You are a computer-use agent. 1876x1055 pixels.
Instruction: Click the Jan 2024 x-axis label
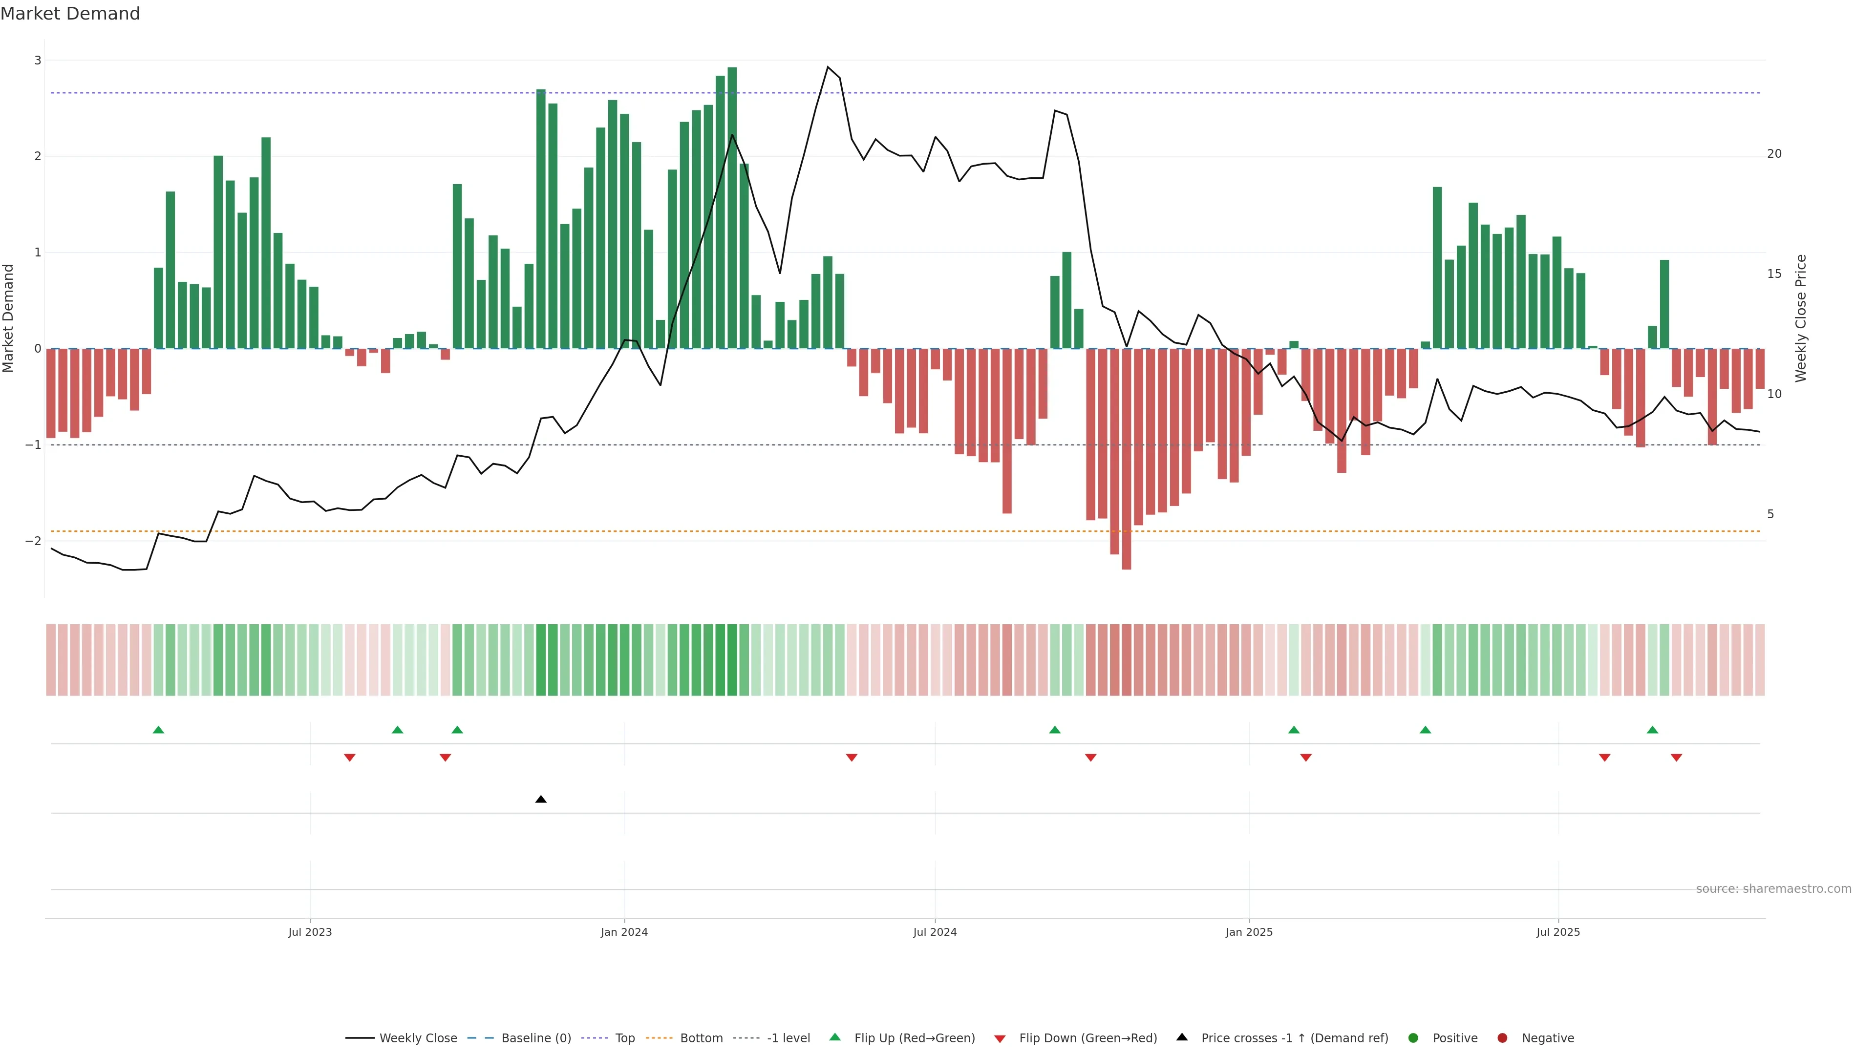[623, 932]
